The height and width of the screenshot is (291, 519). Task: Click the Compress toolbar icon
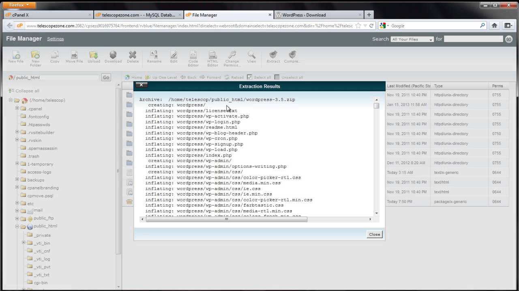click(292, 57)
